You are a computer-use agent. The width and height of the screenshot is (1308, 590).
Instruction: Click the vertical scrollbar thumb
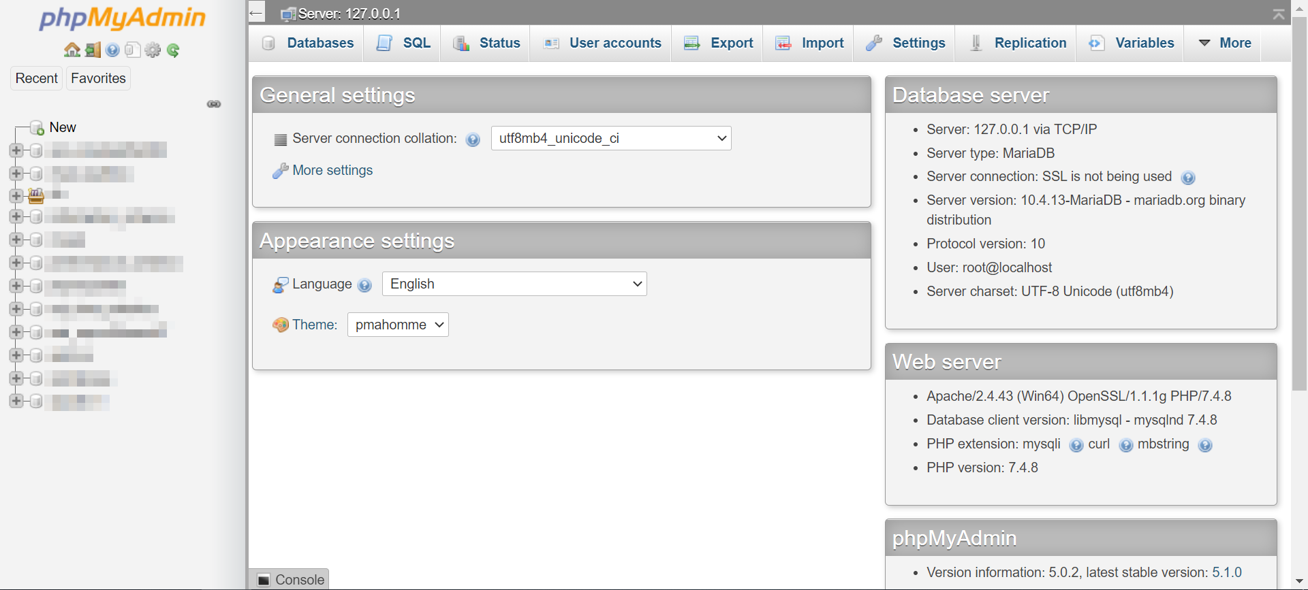click(1300, 204)
